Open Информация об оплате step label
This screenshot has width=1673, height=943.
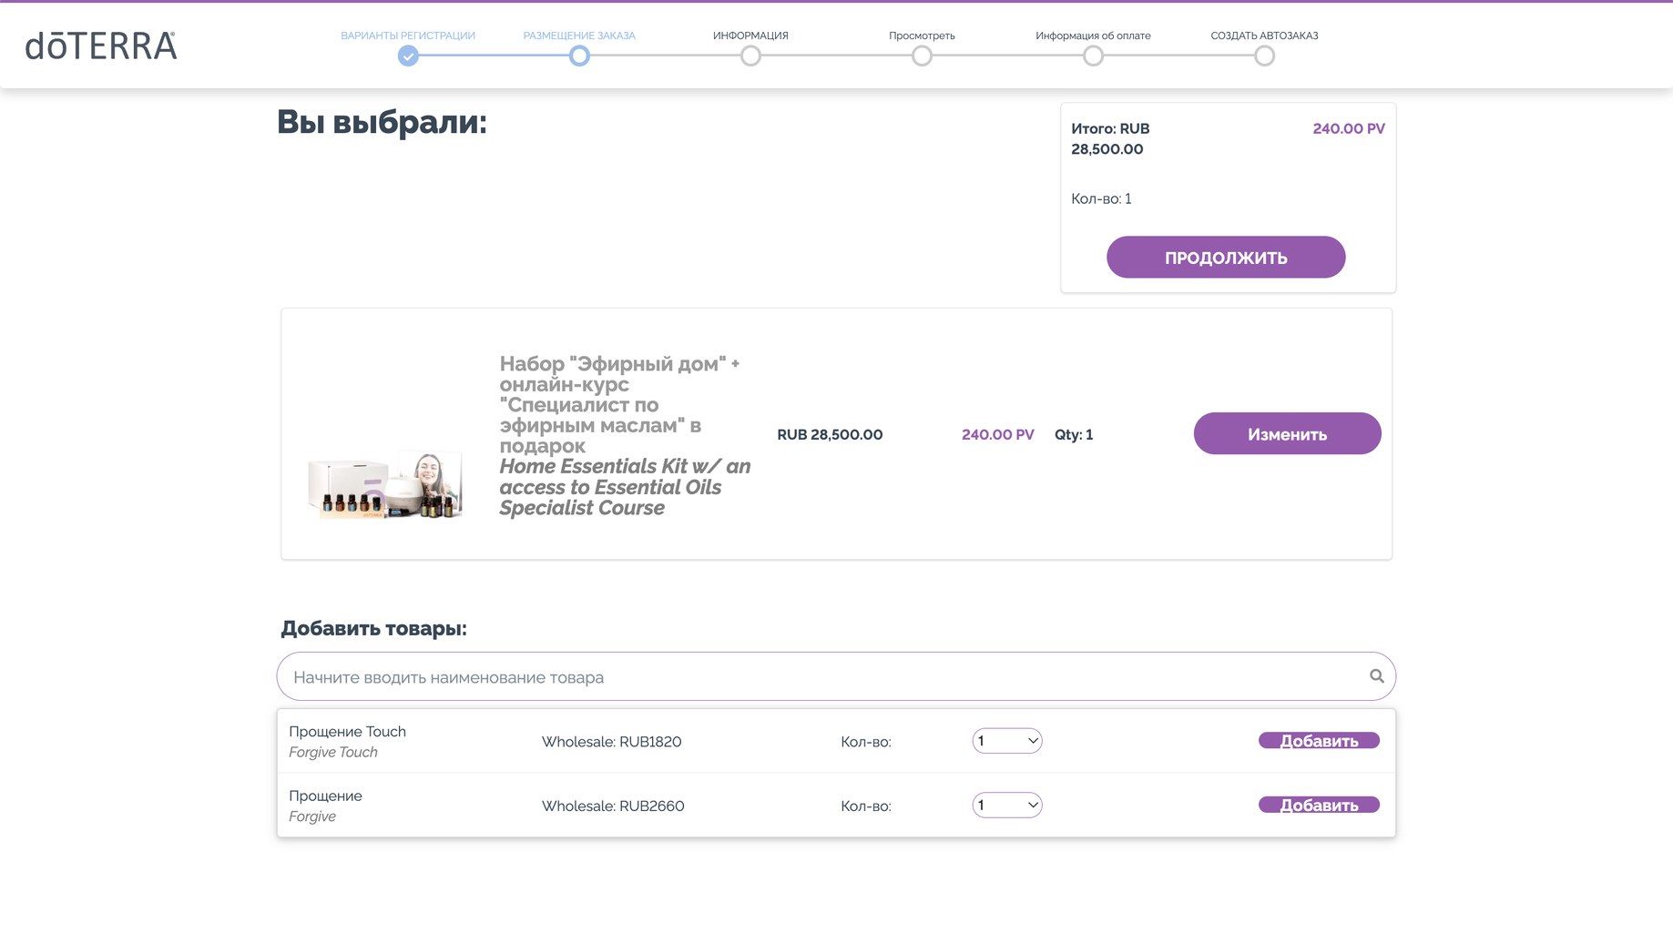(x=1093, y=35)
